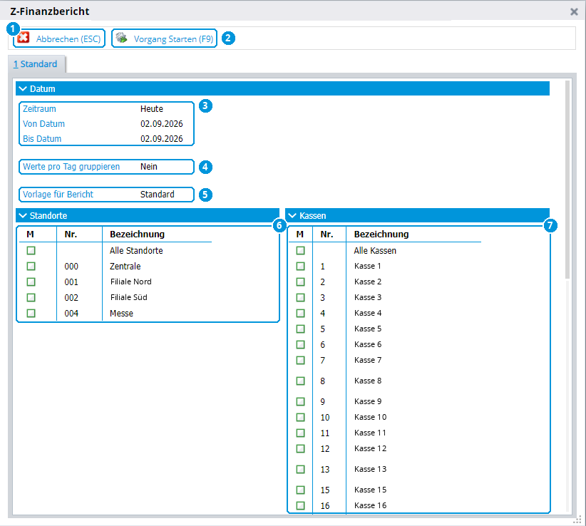Collapse the Datum section
Viewport: 586px width, 526px height.
(23, 88)
